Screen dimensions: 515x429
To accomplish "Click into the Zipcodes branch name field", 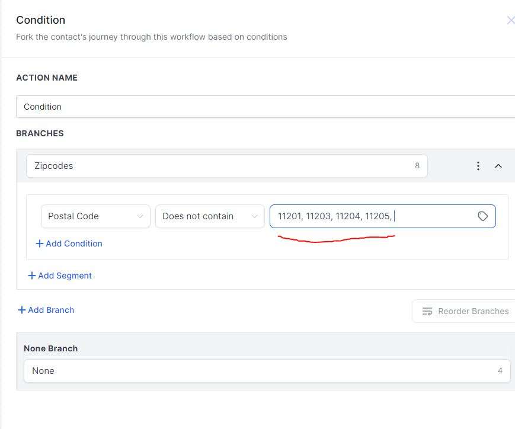I will coord(219,166).
